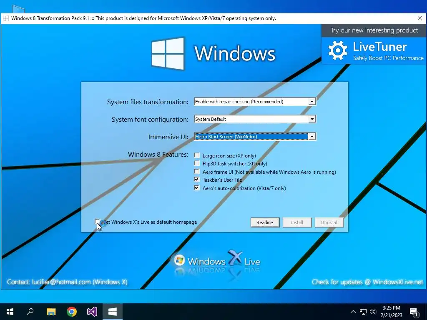Click the large 'Windows' heading text

click(x=235, y=53)
